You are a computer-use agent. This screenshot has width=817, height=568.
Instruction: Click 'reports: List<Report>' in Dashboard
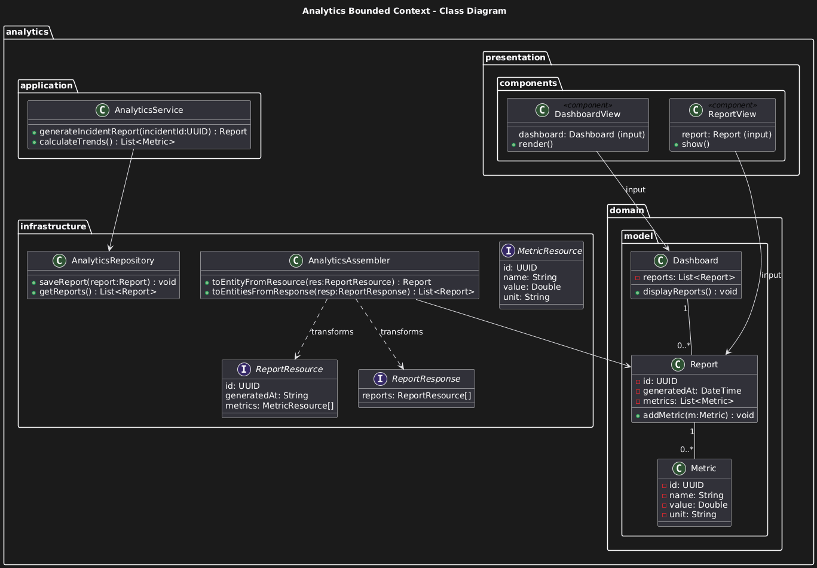point(689,277)
